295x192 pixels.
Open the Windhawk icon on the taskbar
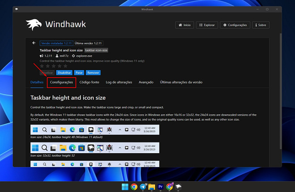coord(178,187)
